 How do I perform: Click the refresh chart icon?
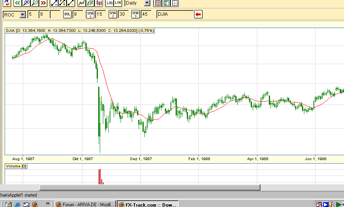[7, 3]
